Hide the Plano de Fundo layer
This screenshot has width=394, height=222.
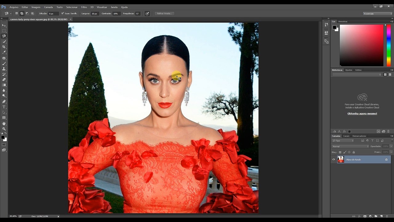tap(333, 159)
